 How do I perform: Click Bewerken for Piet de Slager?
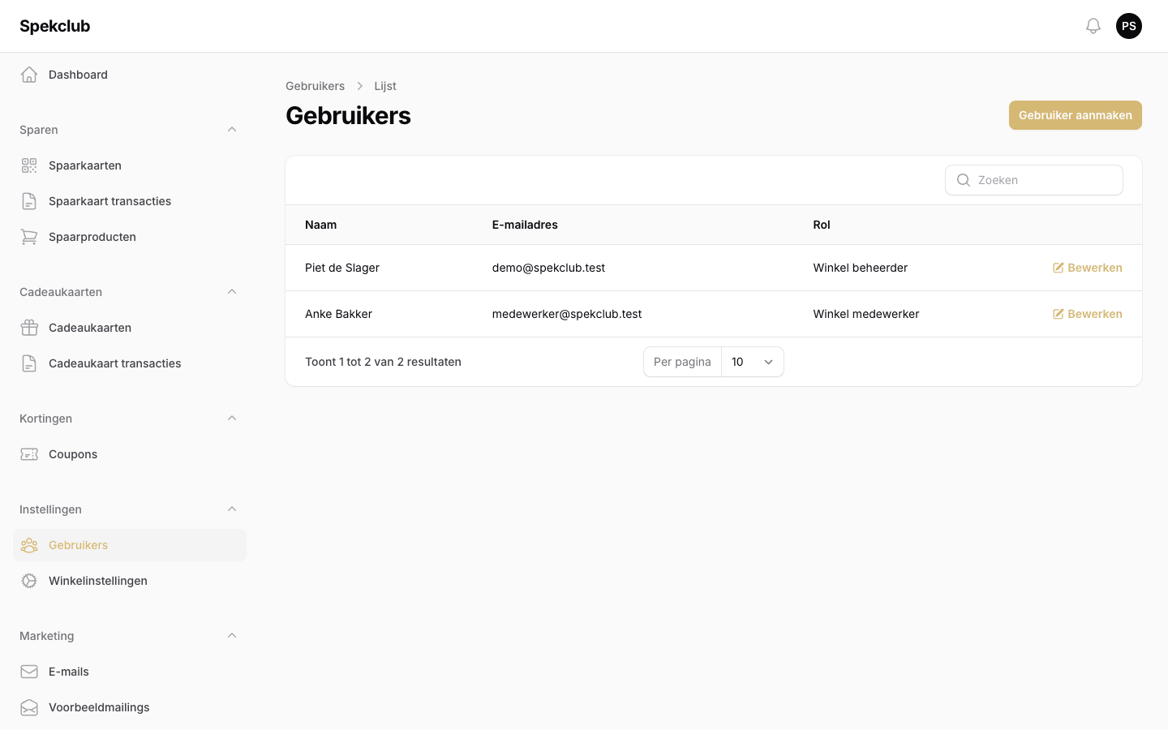[x=1088, y=268]
